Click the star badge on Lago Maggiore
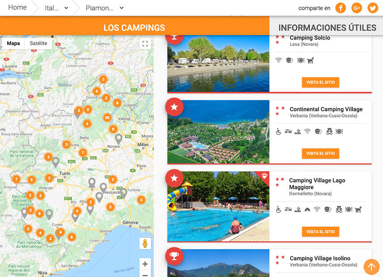383x277 pixels. click(174, 178)
